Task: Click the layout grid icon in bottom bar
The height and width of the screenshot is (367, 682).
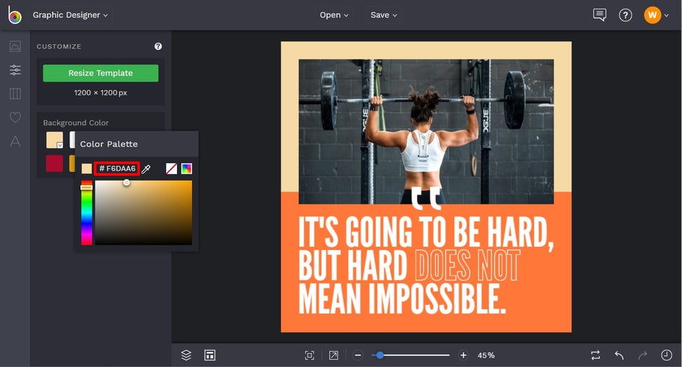Action: (x=210, y=355)
